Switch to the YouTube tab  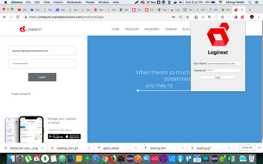pos(22,10)
